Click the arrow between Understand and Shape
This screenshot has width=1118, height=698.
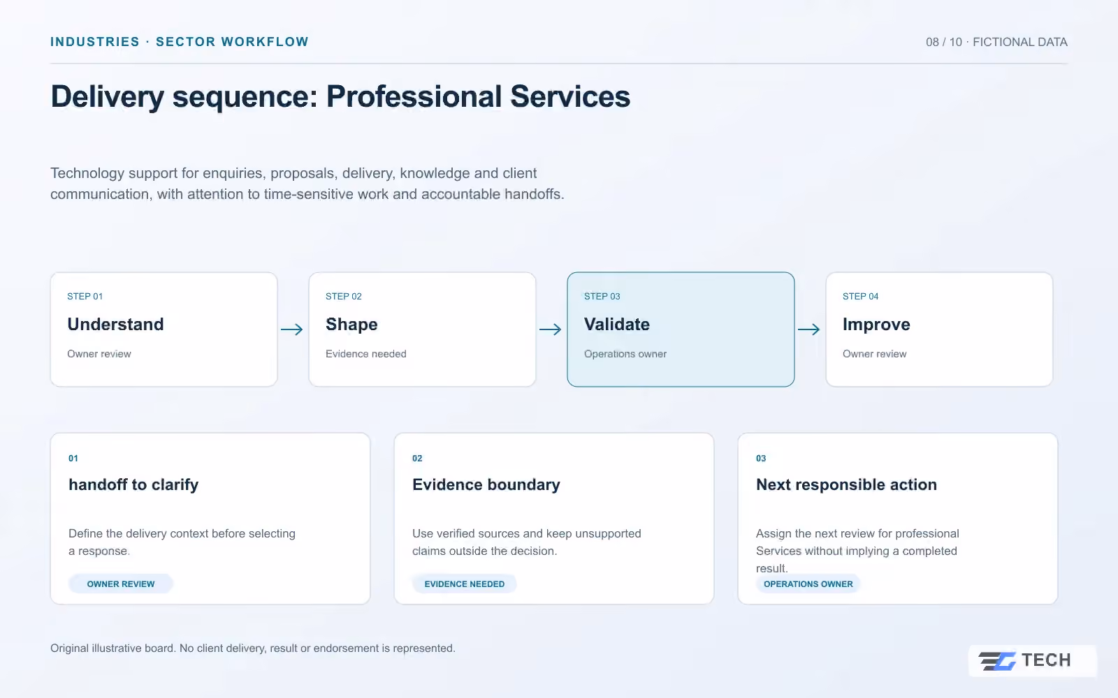292,329
